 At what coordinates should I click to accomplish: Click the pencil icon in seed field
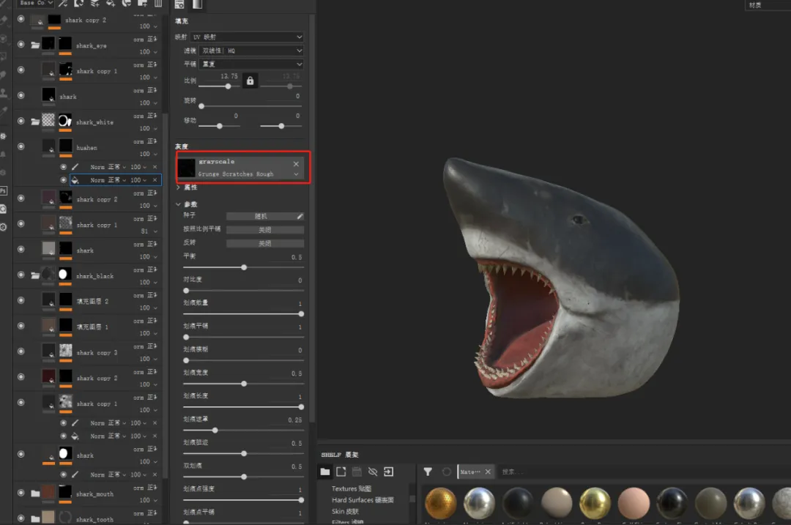[x=300, y=217]
